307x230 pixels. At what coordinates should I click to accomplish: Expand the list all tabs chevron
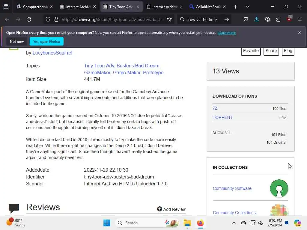click(x=247, y=7)
